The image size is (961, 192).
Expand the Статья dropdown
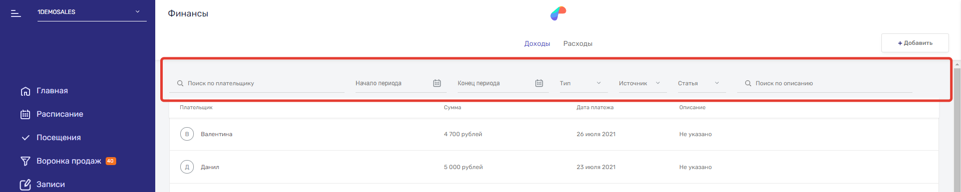click(x=702, y=83)
